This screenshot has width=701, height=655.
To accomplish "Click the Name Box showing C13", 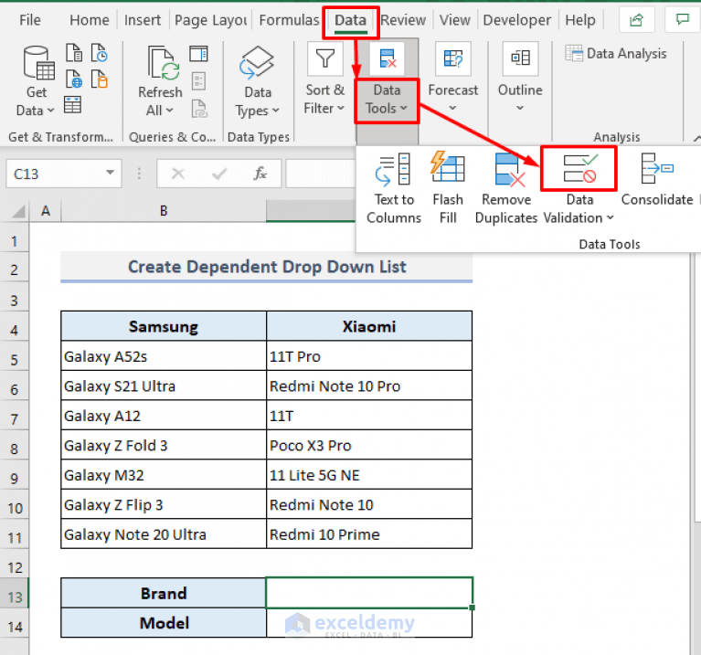I will 56,174.
